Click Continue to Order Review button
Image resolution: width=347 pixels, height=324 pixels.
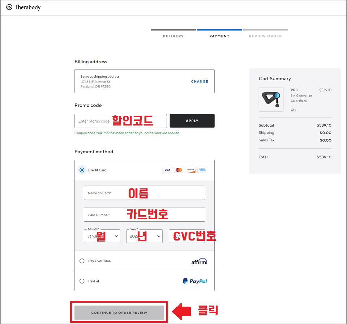point(119,312)
